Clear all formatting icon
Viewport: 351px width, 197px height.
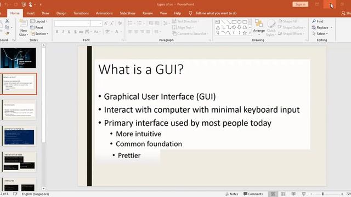120,23
